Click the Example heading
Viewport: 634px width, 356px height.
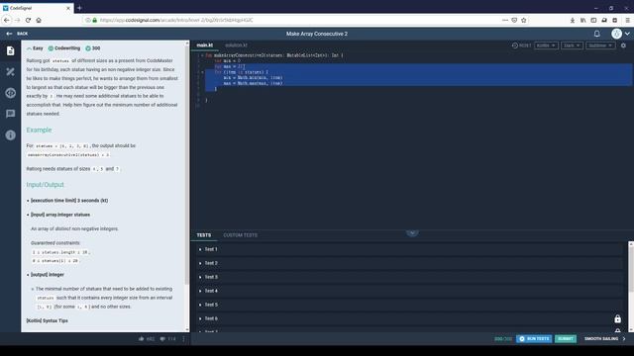pyautogui.click(x=39, y=130)
